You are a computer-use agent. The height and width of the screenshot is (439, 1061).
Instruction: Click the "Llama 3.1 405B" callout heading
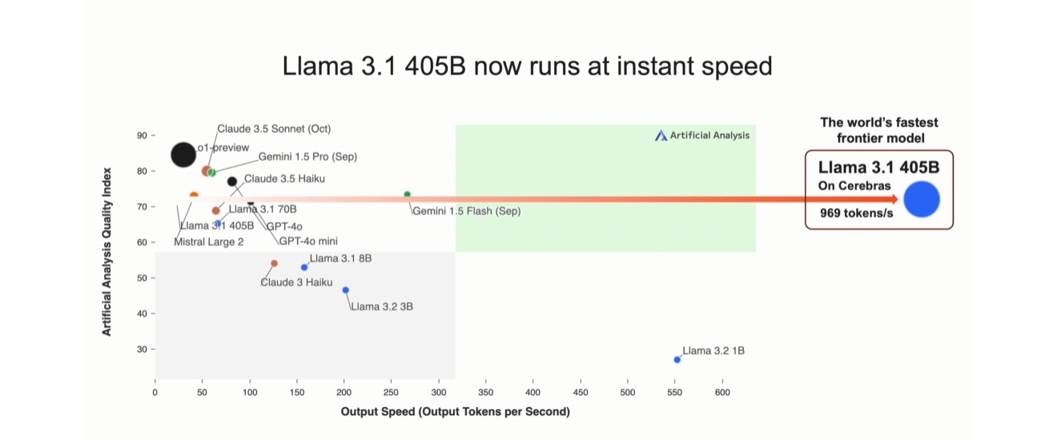tap(878, 167)
